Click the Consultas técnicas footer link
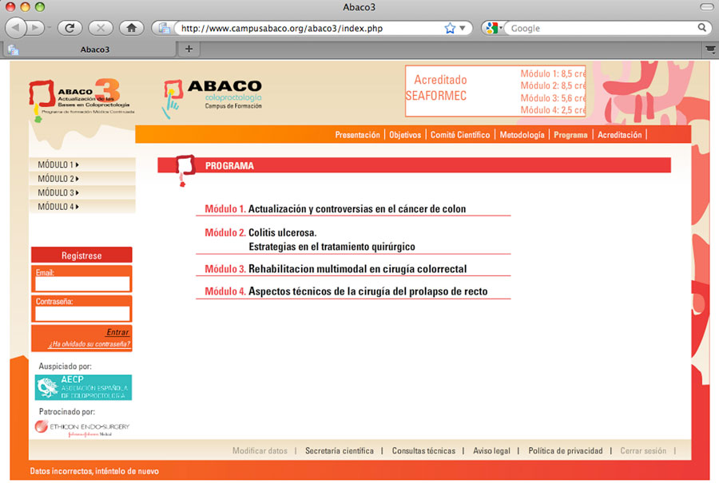 click(x=423, y=450)
